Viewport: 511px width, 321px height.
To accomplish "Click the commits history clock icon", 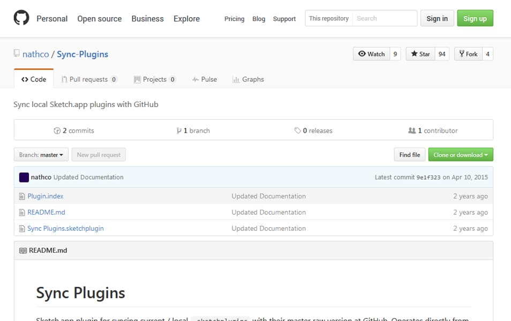I will click(x=57, y=130).
